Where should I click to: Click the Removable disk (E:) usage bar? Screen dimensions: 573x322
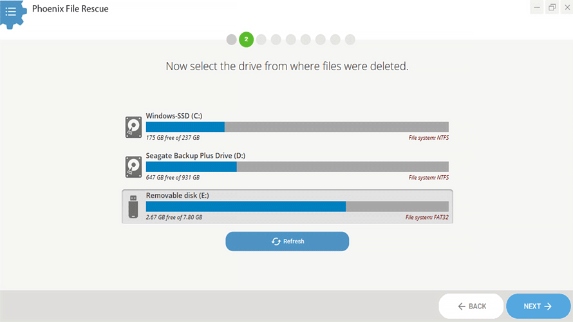297,207
